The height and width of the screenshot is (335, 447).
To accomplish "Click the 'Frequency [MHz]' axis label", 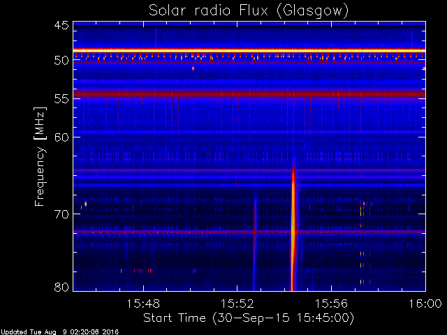I will (40, 156).
